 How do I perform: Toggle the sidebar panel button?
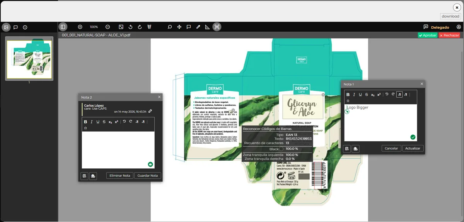point(63,27)
